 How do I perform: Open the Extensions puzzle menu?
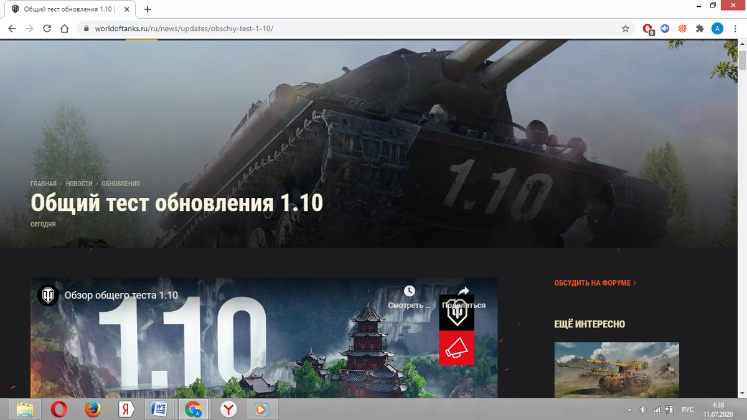700,29
